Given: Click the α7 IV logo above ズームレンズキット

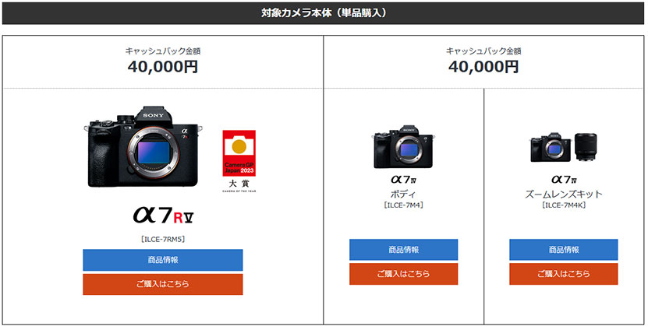Looking at the screenshot, I should click(x=564, y=180).
